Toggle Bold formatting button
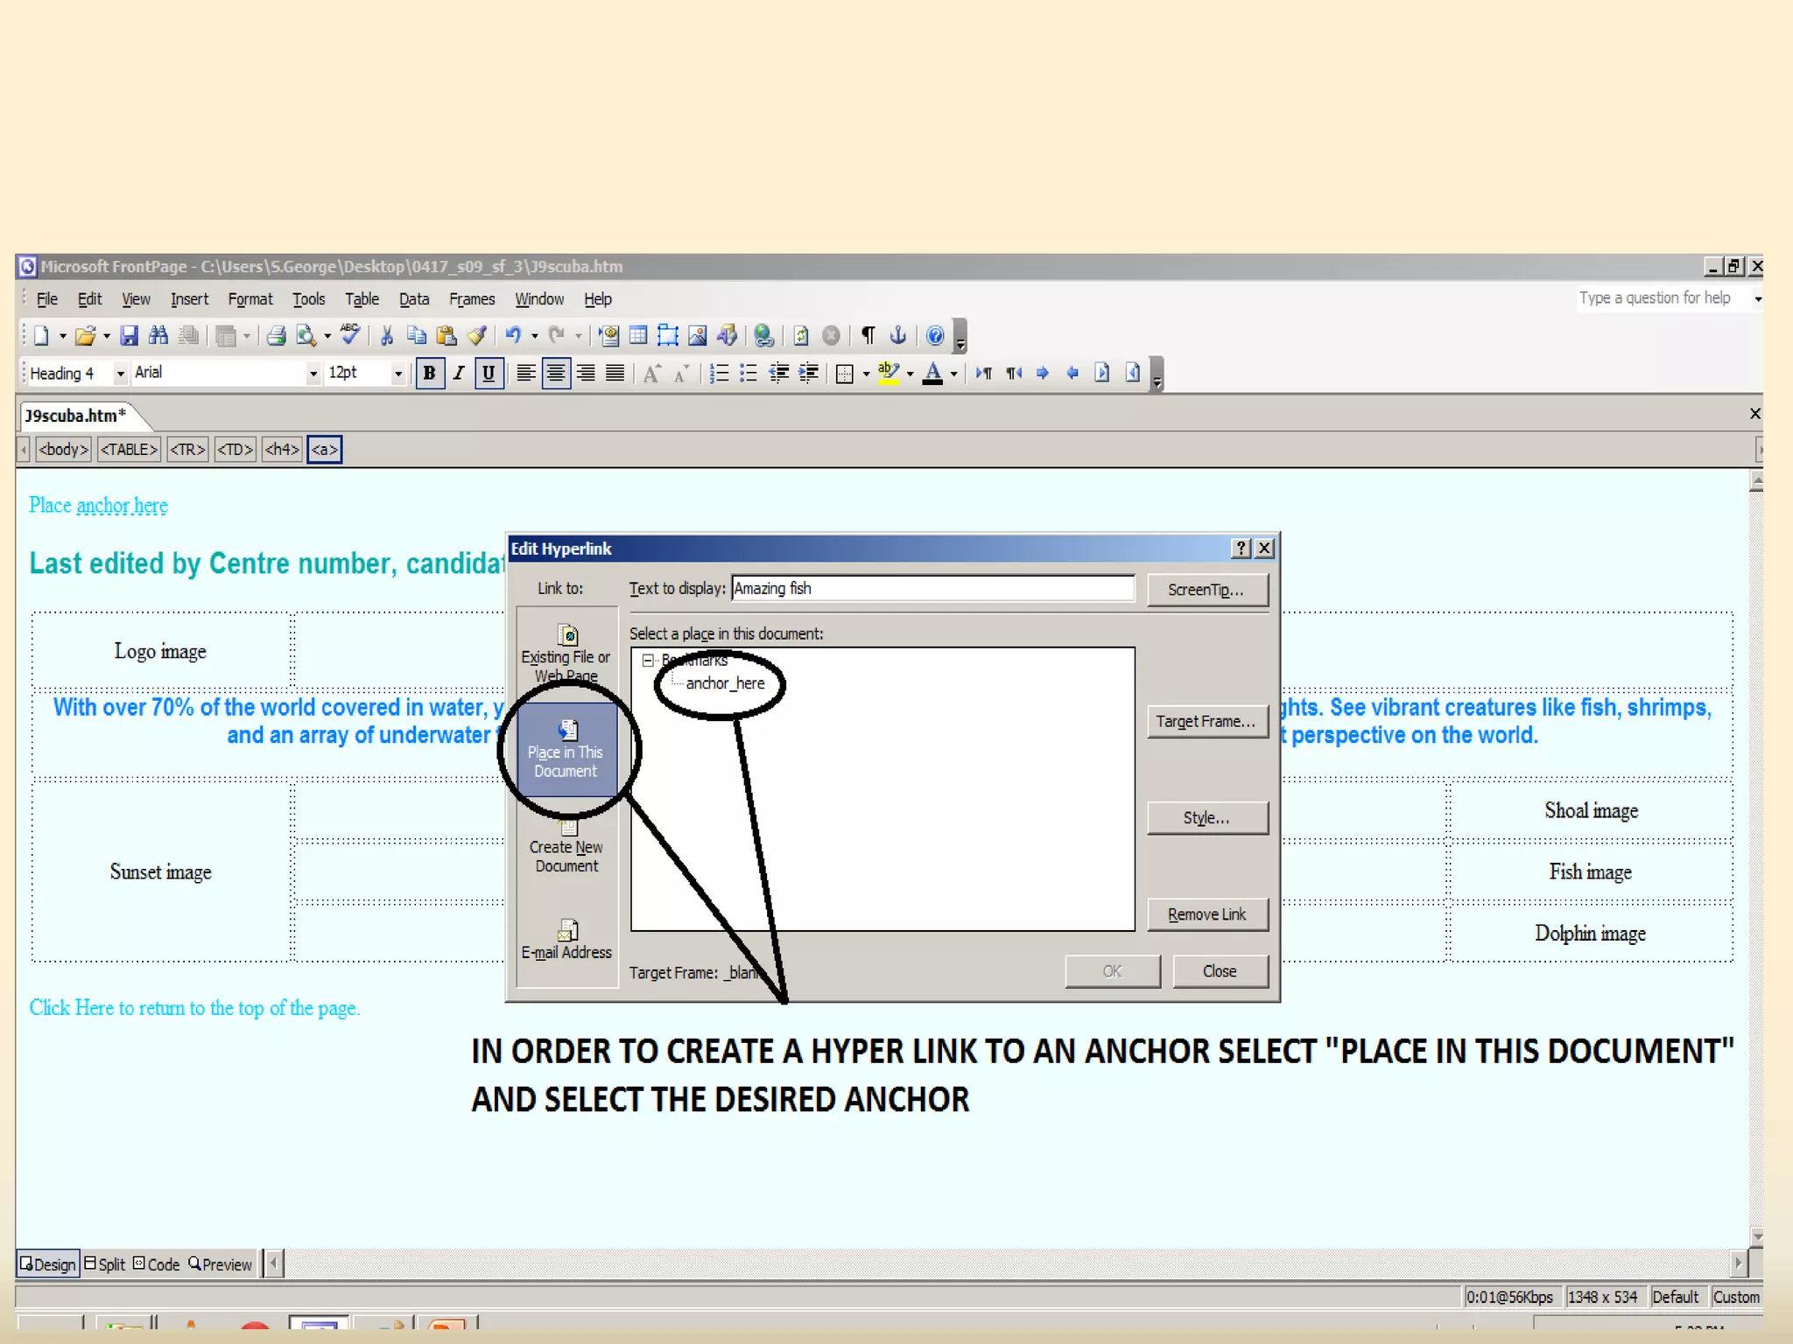This screenshot has width=1793, height=1344. click(x=429, y=374)
